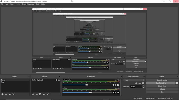Click Stop Recording button
Viewport: 179px width, 100px height.
click(x=161, y=83)
